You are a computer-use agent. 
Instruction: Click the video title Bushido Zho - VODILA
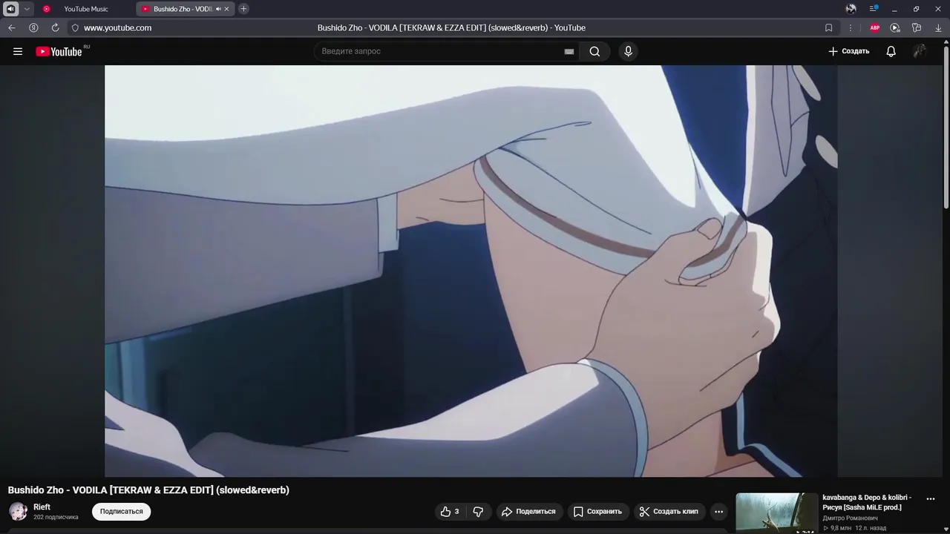pyautogui.click(x=148, y=490)
